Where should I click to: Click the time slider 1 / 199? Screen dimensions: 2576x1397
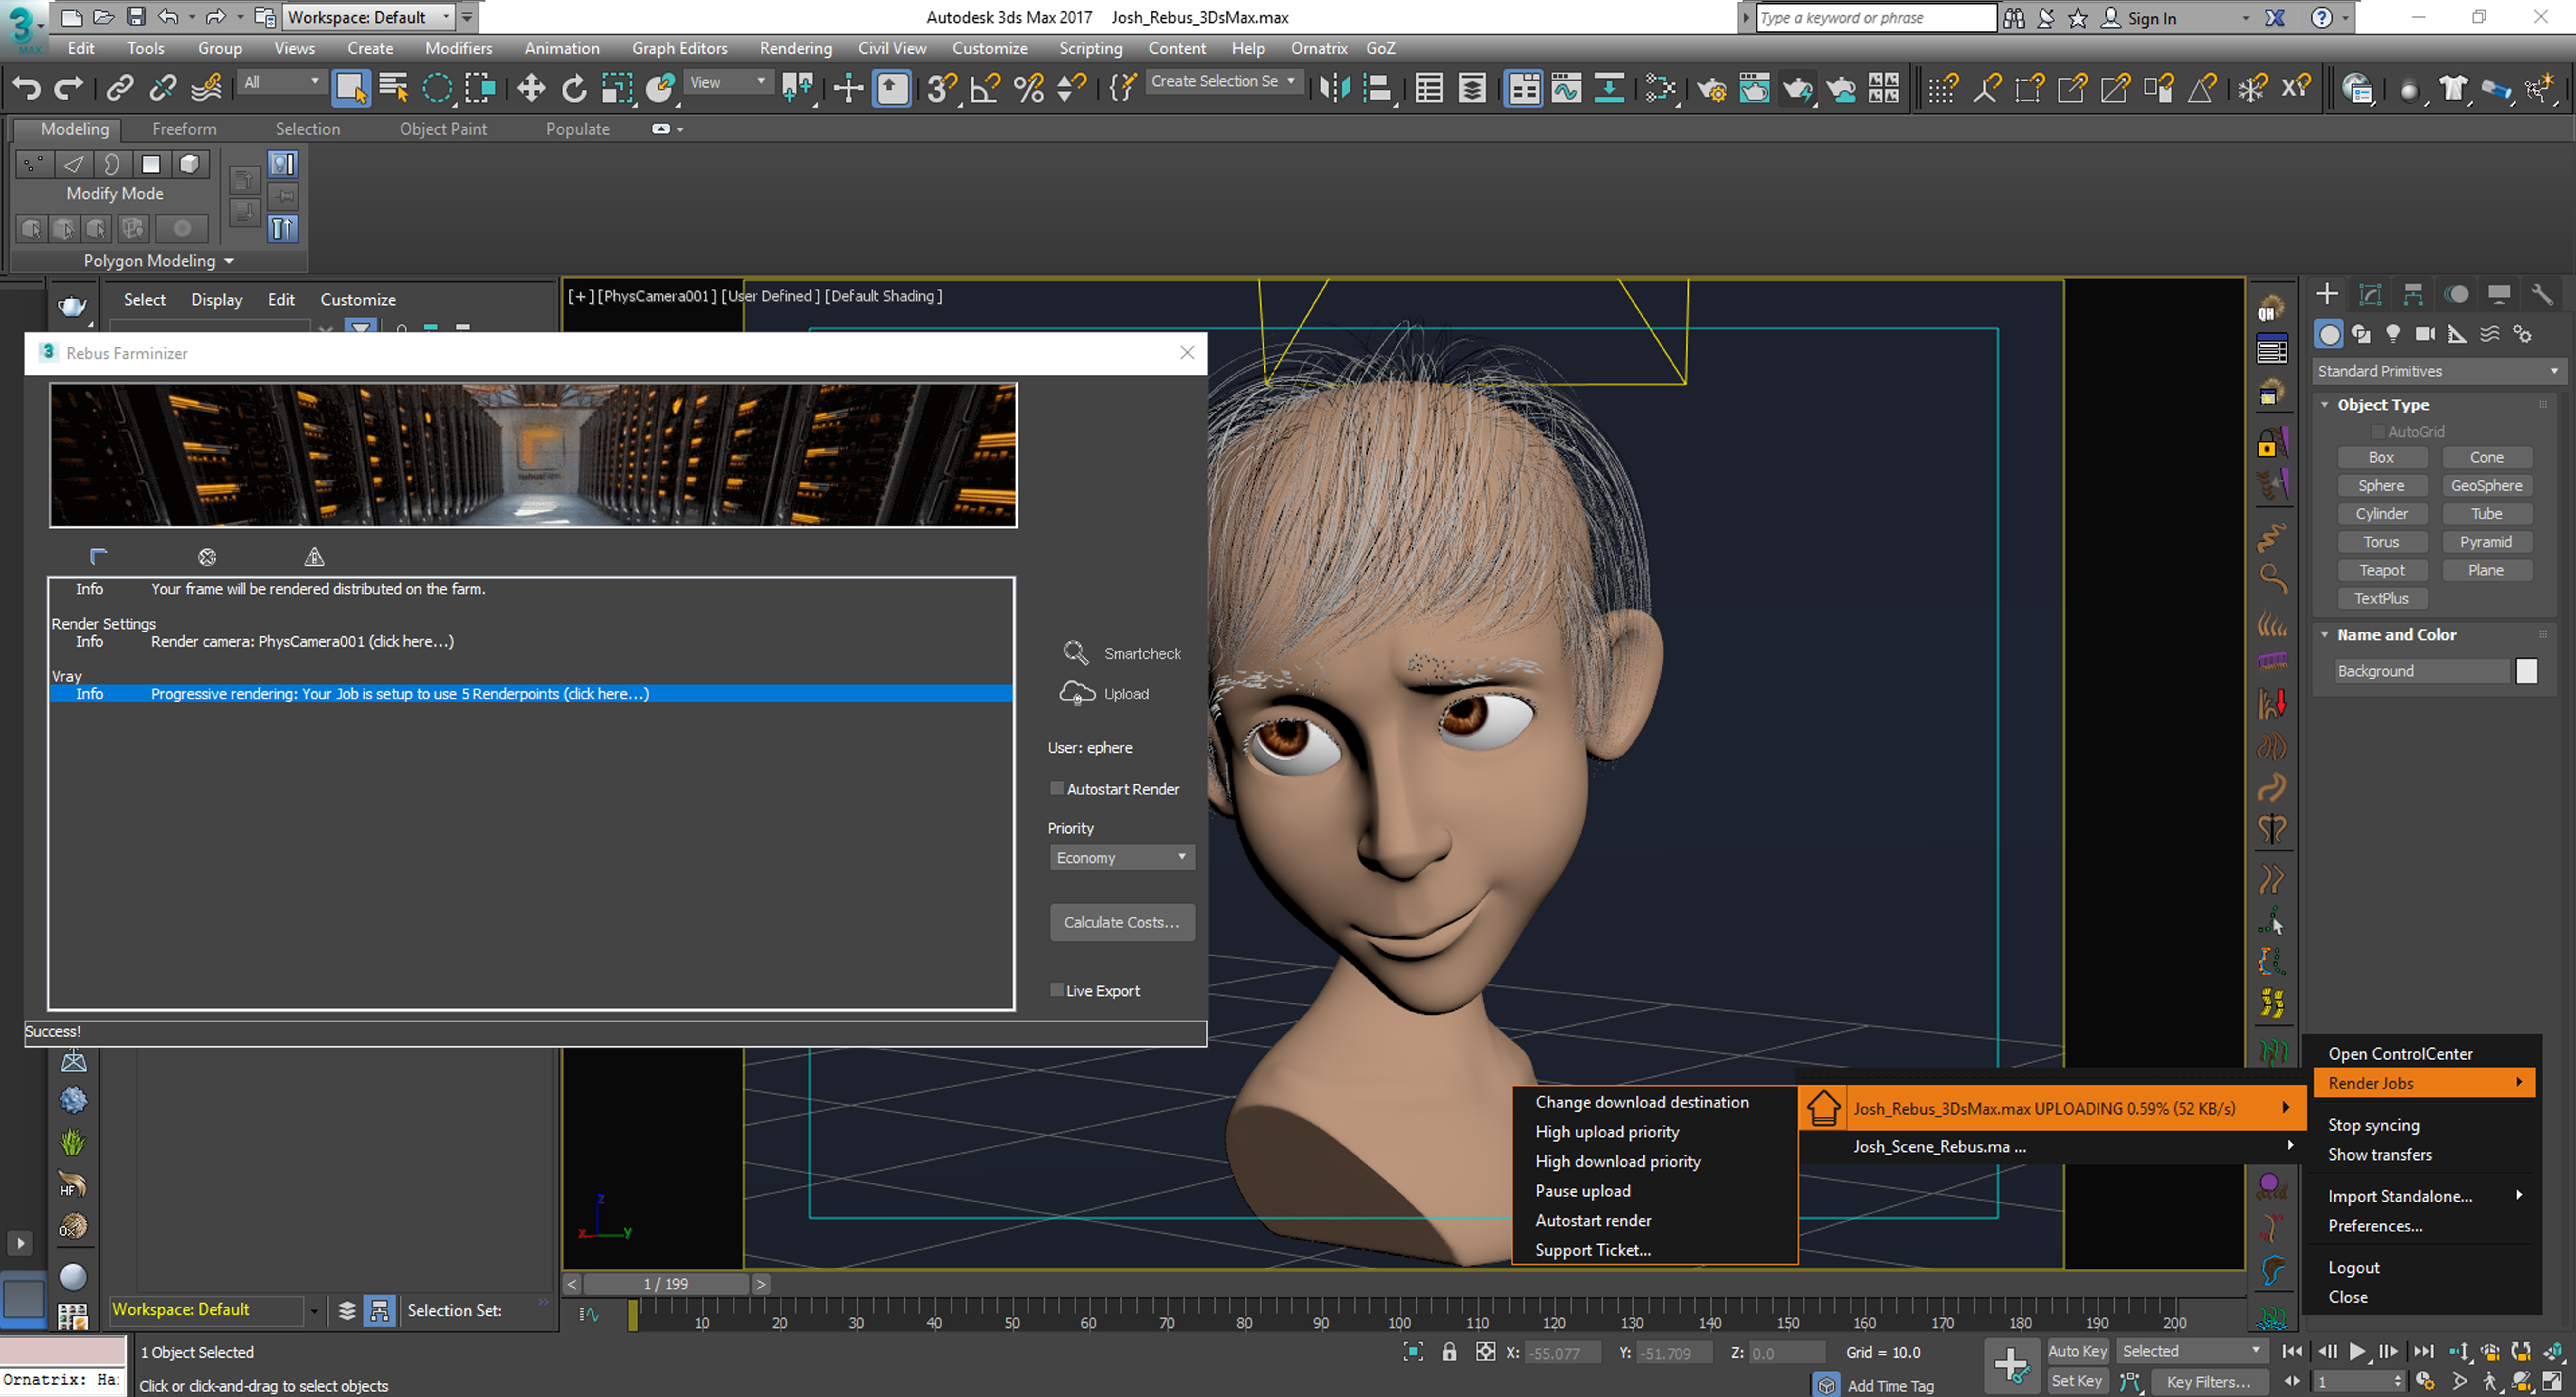(x=666, y=1284)
